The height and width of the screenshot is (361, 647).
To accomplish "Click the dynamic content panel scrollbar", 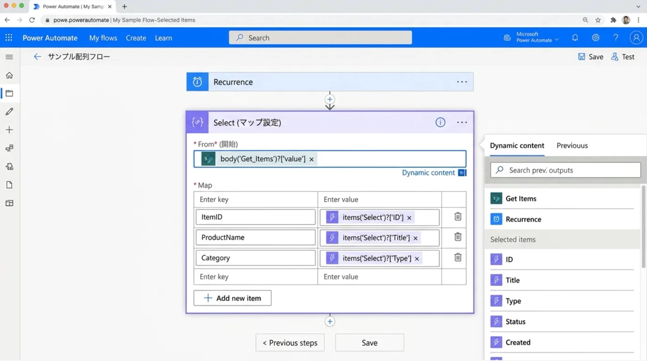I will click(643, 226).
